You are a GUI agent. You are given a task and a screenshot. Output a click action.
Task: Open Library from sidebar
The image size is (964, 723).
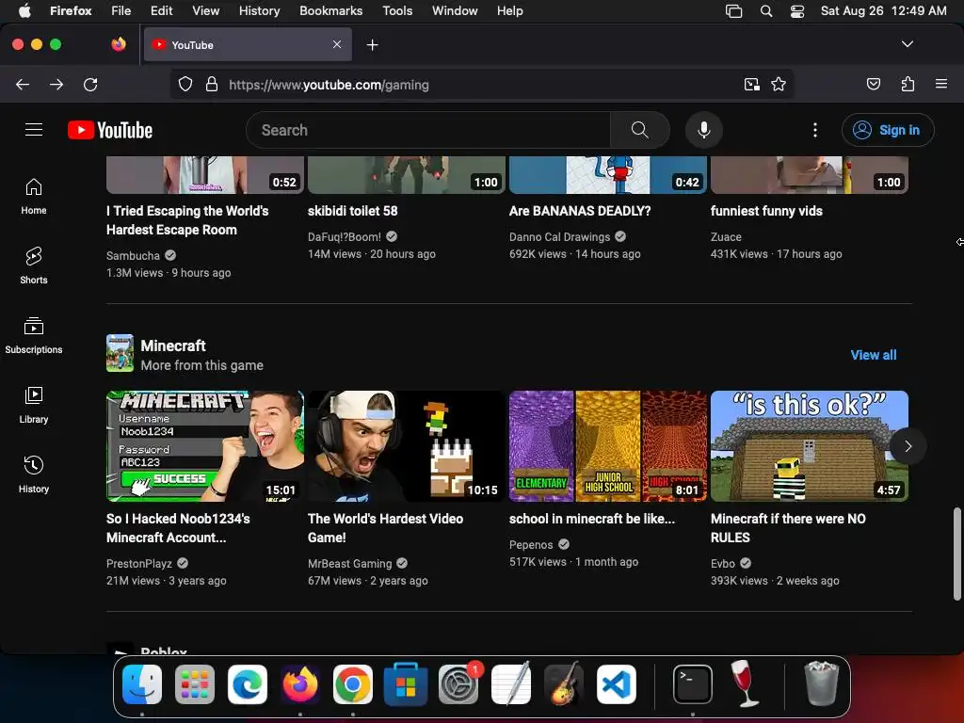(34, 405)
